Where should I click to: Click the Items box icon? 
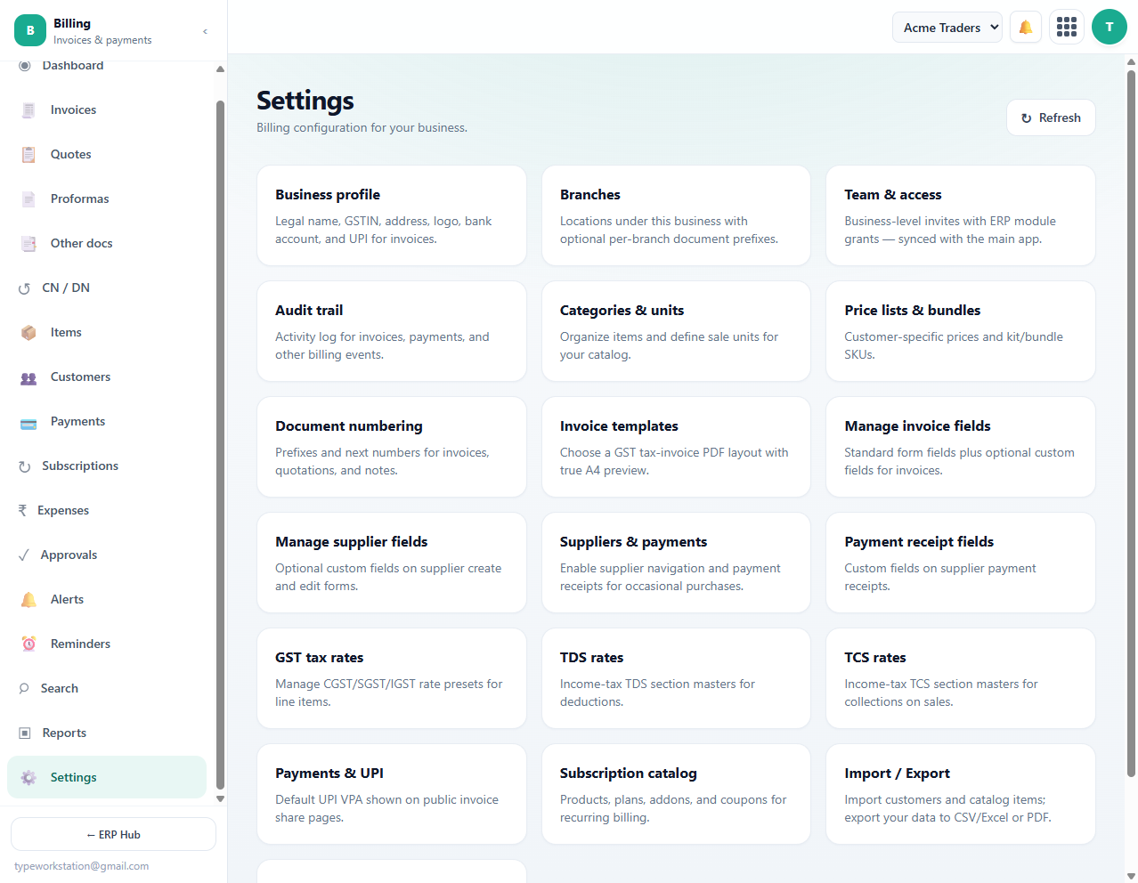pos(28,333)
